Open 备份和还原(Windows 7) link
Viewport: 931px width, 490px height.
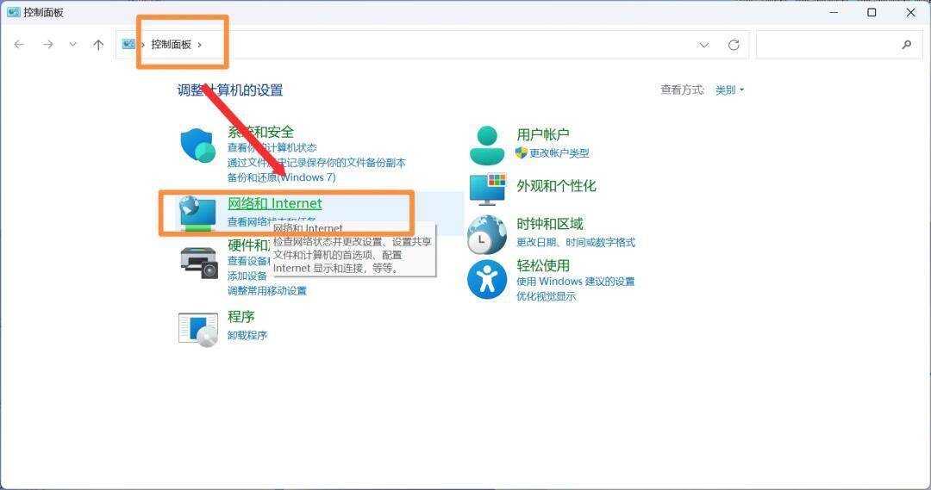tap(281, 177)
